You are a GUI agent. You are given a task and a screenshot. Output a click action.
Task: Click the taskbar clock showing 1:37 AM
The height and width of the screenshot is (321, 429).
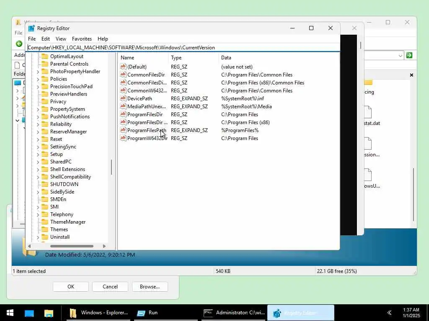[x=411, y=313]
